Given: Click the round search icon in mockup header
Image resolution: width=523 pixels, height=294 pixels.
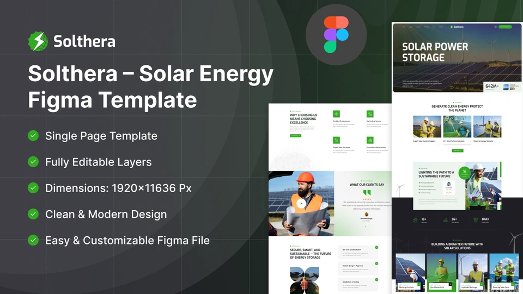Looking at the screenshot, I should [x=495, y=27].
